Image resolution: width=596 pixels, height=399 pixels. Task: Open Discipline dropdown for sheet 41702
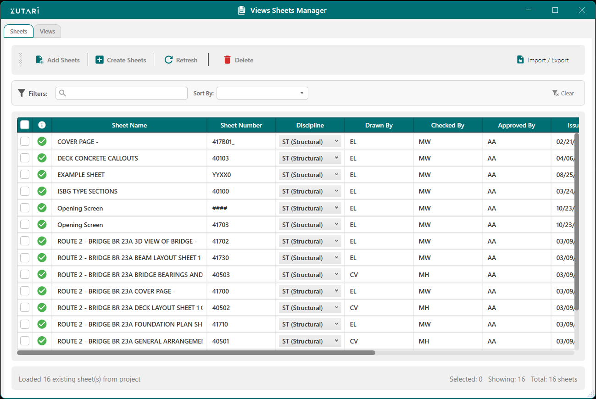[x=310, y=241]
